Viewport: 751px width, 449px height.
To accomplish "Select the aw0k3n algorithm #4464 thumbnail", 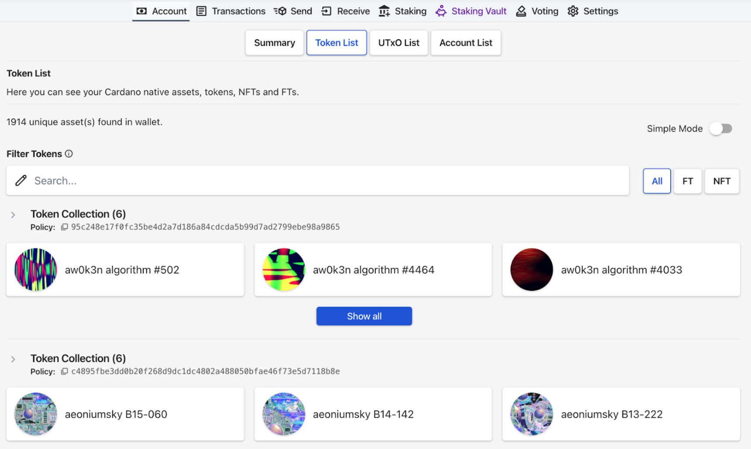I will pyautogui.click(x=283, y=270).
